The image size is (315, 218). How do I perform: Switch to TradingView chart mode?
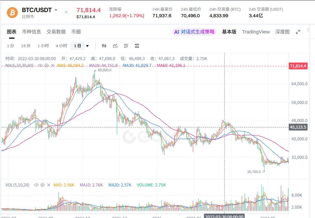tap(256, 32)
